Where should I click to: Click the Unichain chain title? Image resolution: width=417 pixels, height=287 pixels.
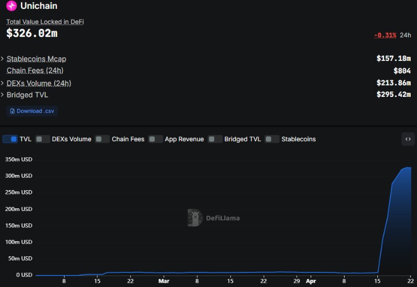[x=39, y=6]
